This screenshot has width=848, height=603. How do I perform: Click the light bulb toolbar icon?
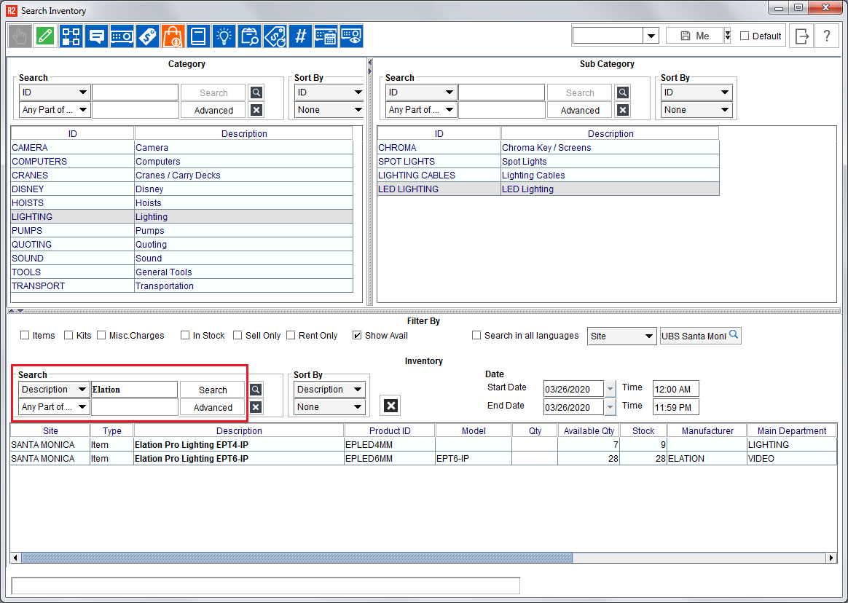224,36
